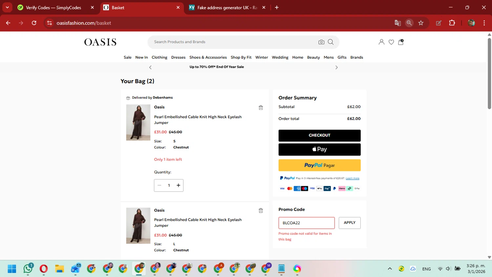This screenshot has width=492, height=277.
Task: Open the Shop By Fit menu
Action: click(241, 58)
